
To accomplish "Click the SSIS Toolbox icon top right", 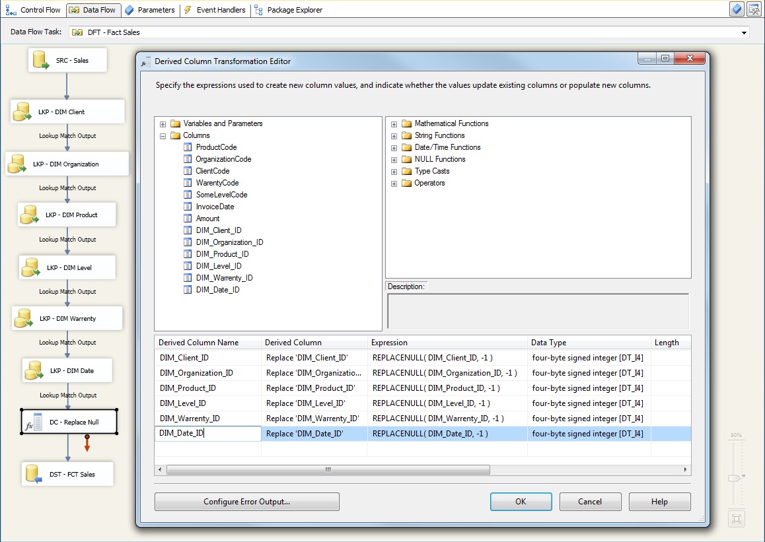I will pos(753,9).
